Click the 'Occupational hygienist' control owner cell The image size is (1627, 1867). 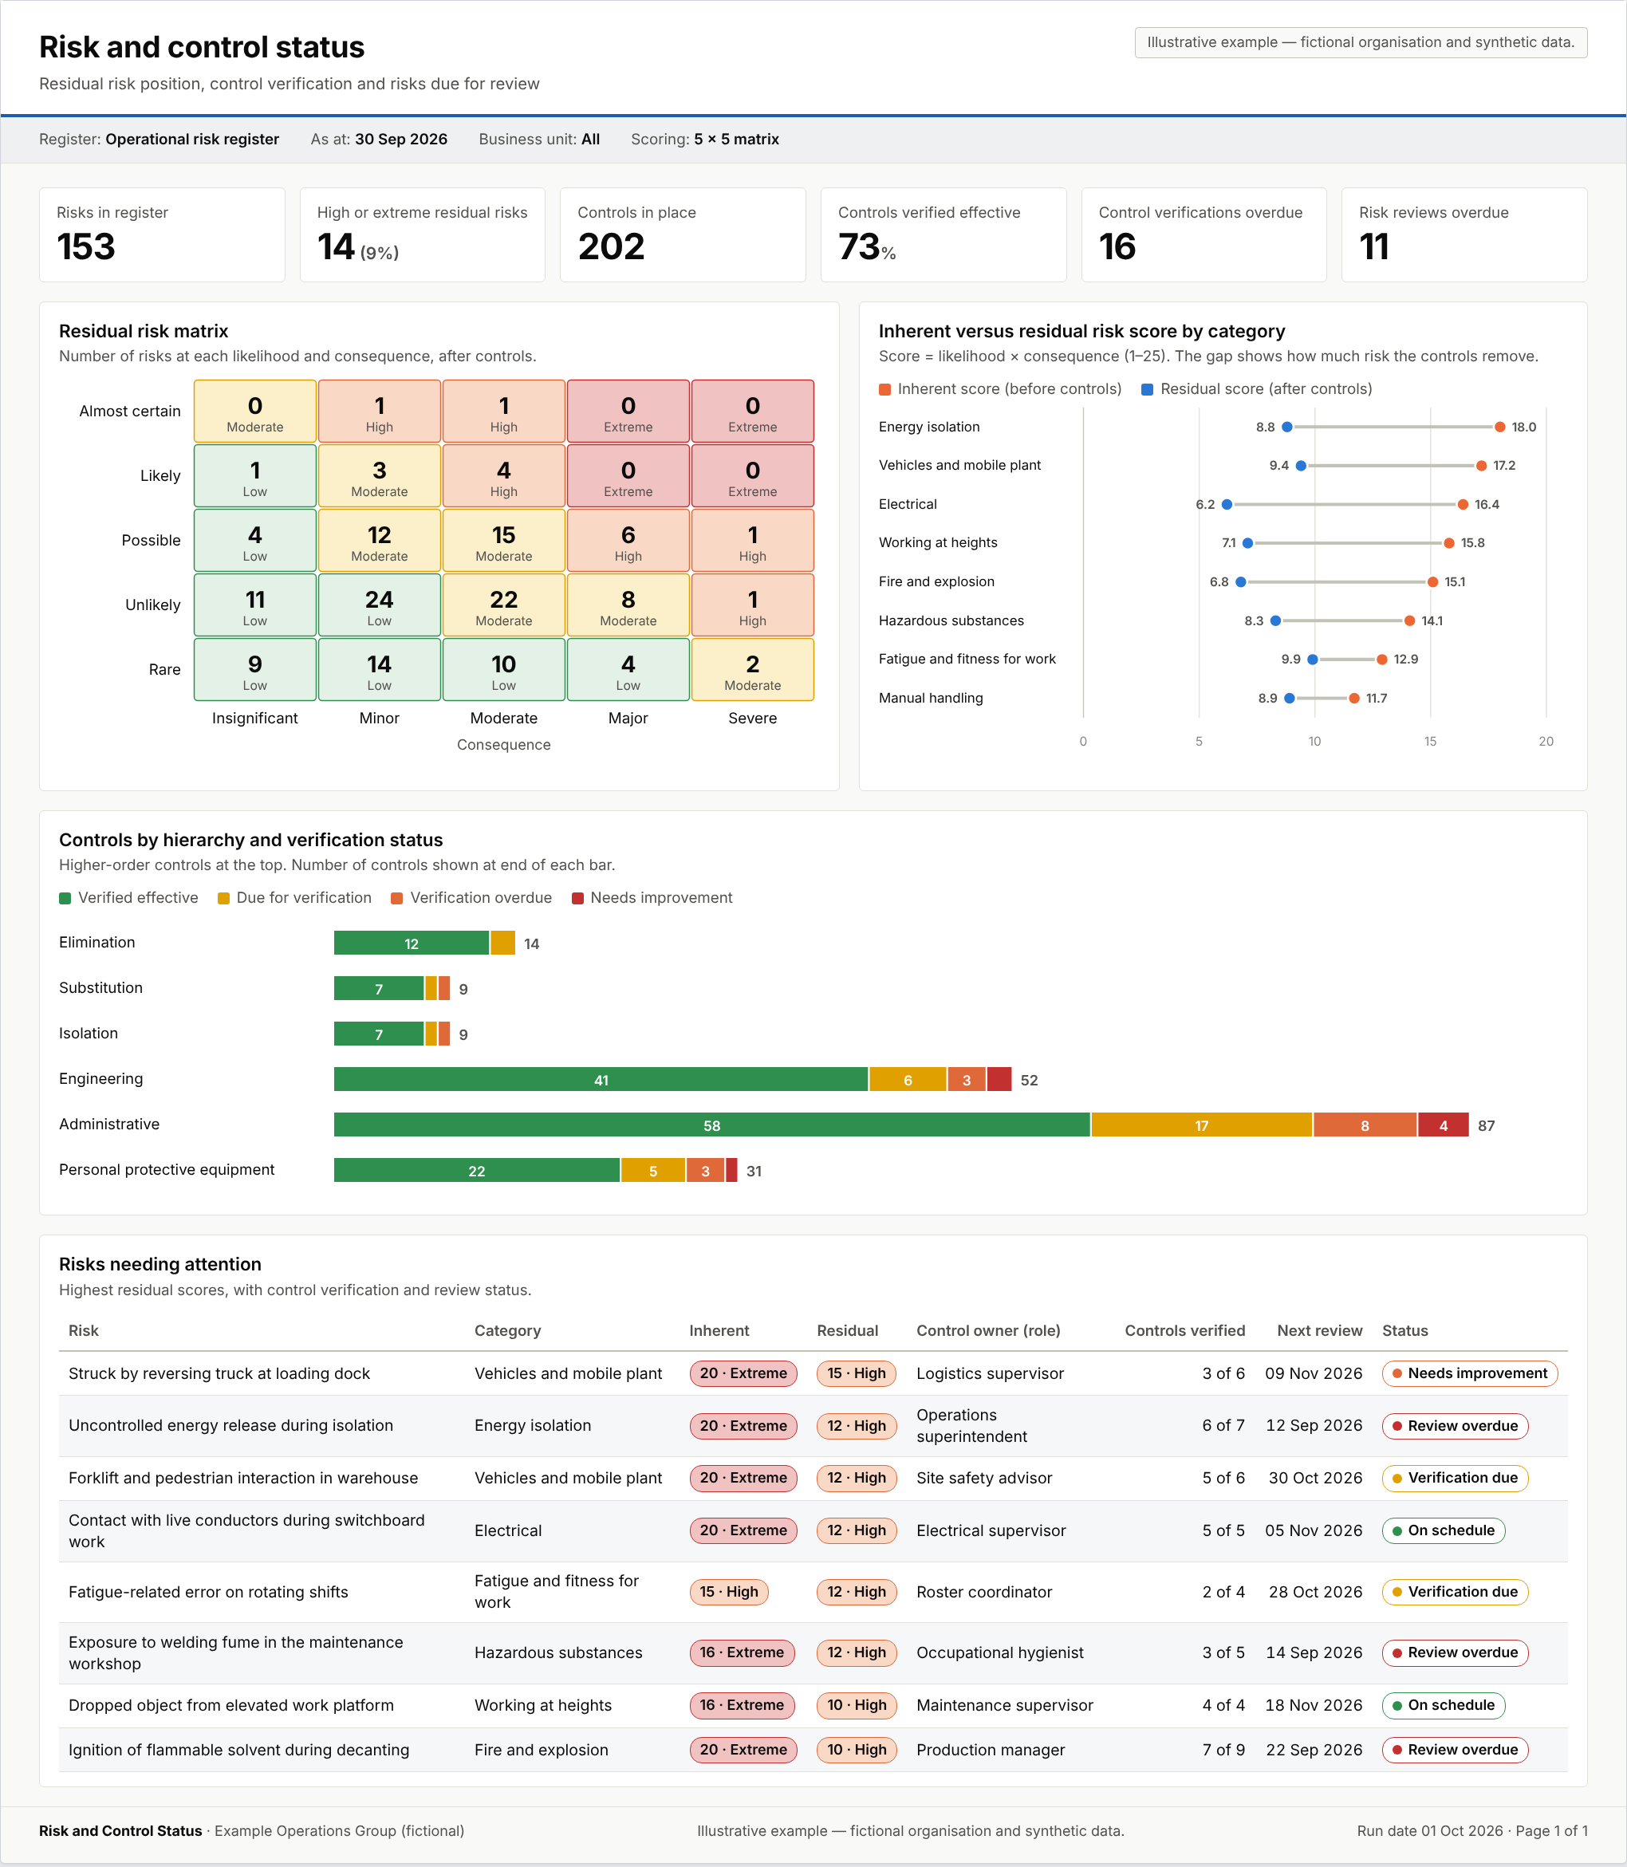(999, 1652)
